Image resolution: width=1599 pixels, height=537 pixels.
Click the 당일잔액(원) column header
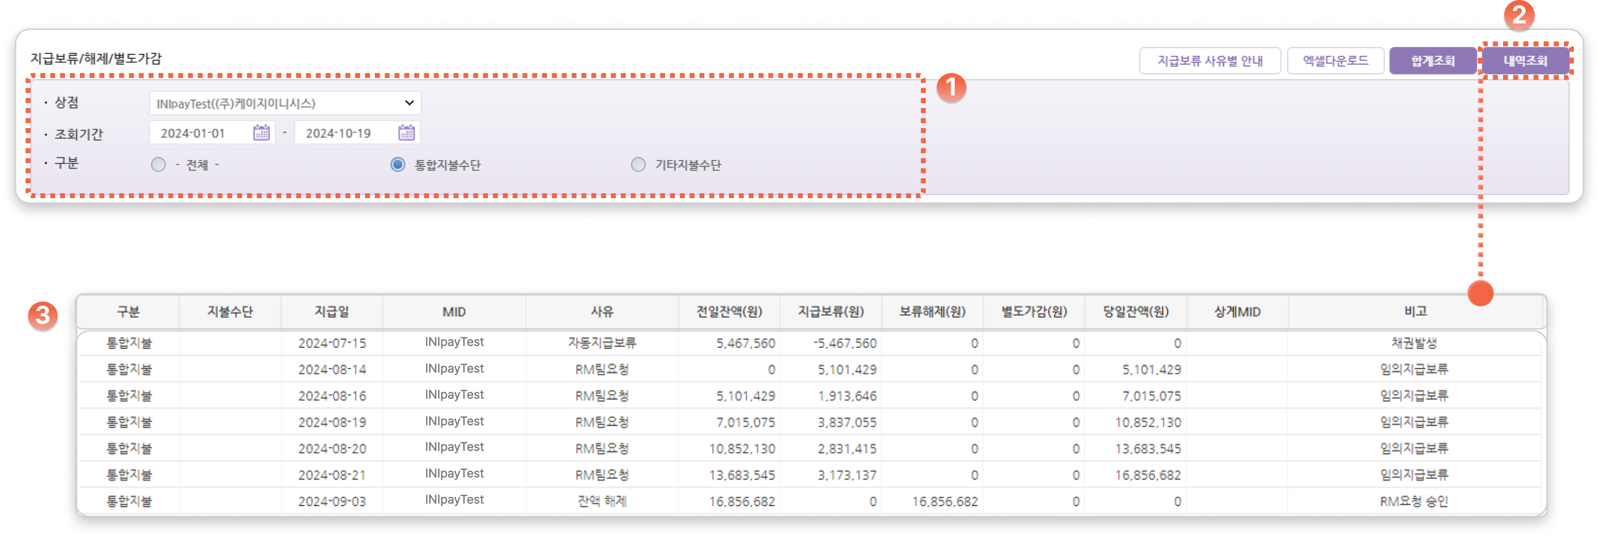click(x=1136, y=312)
